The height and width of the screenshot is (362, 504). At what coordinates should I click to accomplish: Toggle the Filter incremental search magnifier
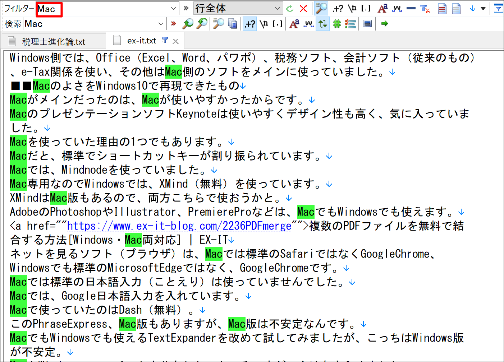tap(321, 8)
